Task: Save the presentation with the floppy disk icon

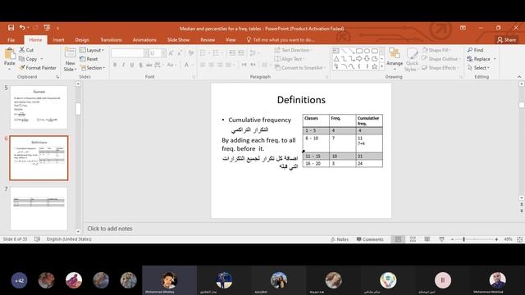Action: pos(11,28)
